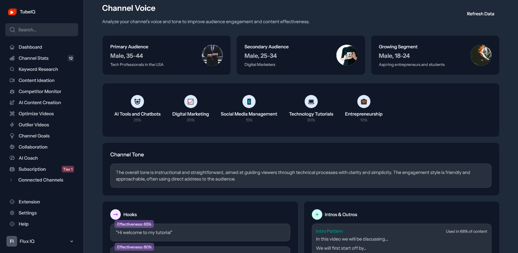This screenshot has height=253, width=518.
Task: Click the Primary Audience avatar thumbnail
Action: click(212, 55)
